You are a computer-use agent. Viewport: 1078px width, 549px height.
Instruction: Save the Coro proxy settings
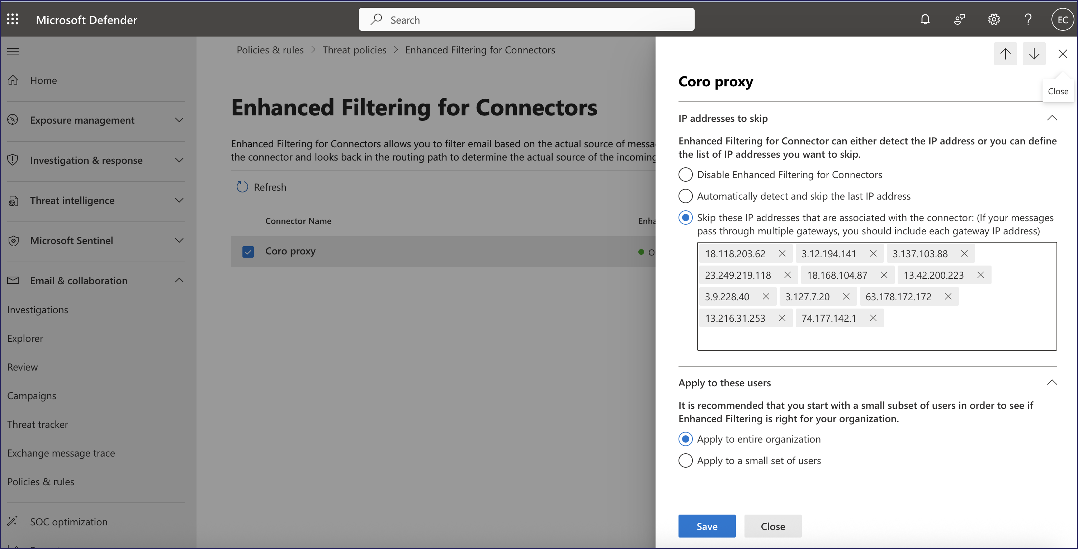pos(706,526)
